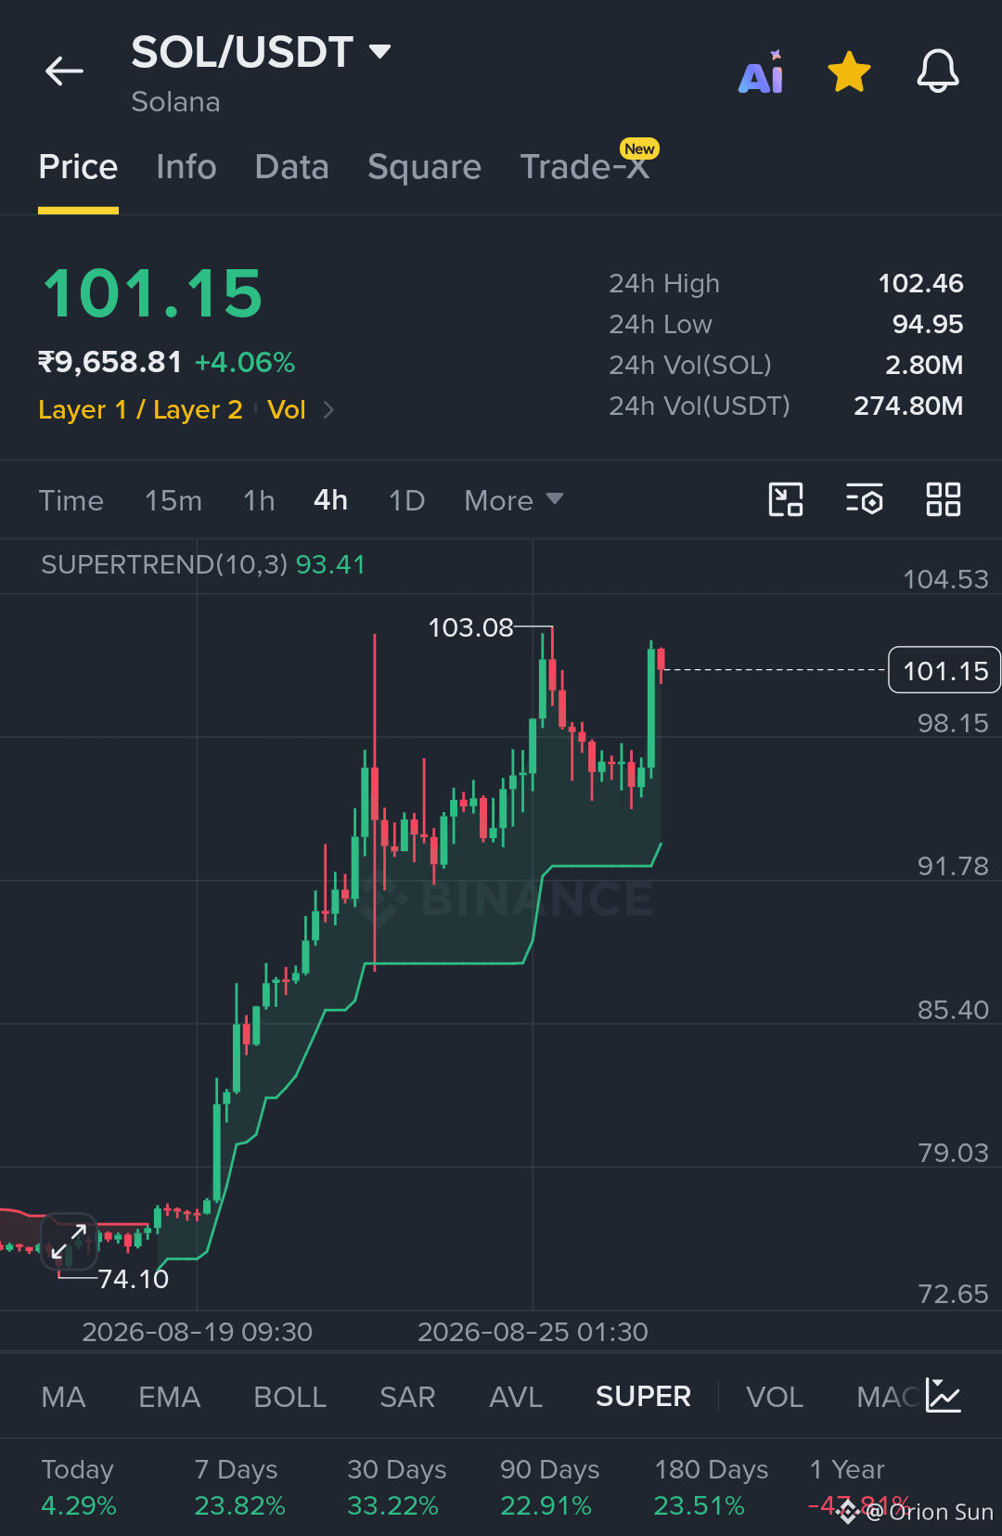The image size is (1002, 1536).
Task: Switch to the Square tab
Action: coord(424,167)
